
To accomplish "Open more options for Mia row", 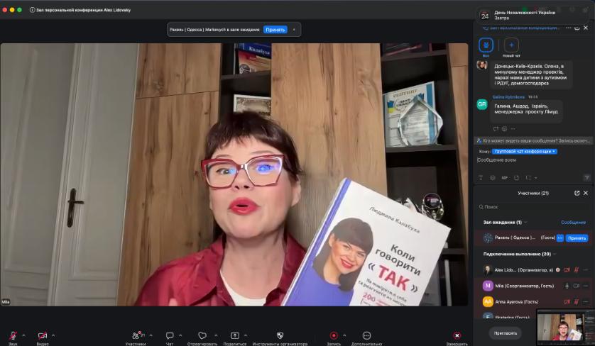I will 586,286.
